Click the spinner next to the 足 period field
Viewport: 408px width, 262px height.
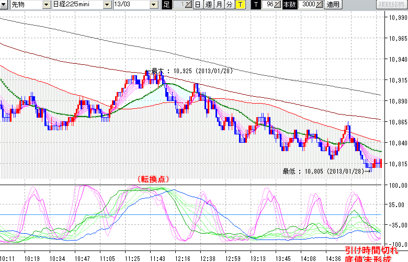(188, 5)
